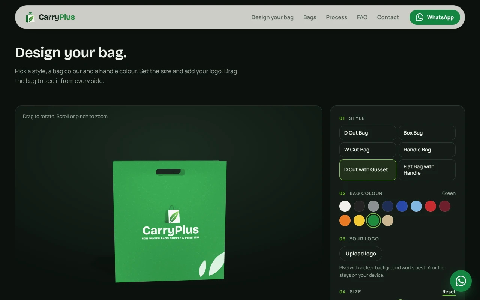Pick the selected green bag colour
This screenshot has width=480, height=300.
[373, 220]
